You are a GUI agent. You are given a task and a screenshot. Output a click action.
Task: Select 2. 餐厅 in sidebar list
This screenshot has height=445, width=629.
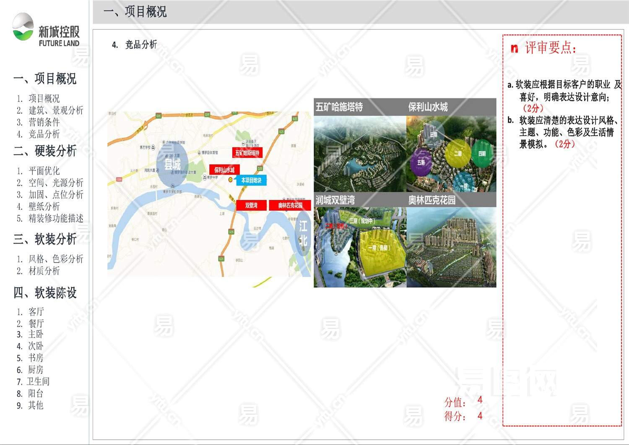coord(30,324)
